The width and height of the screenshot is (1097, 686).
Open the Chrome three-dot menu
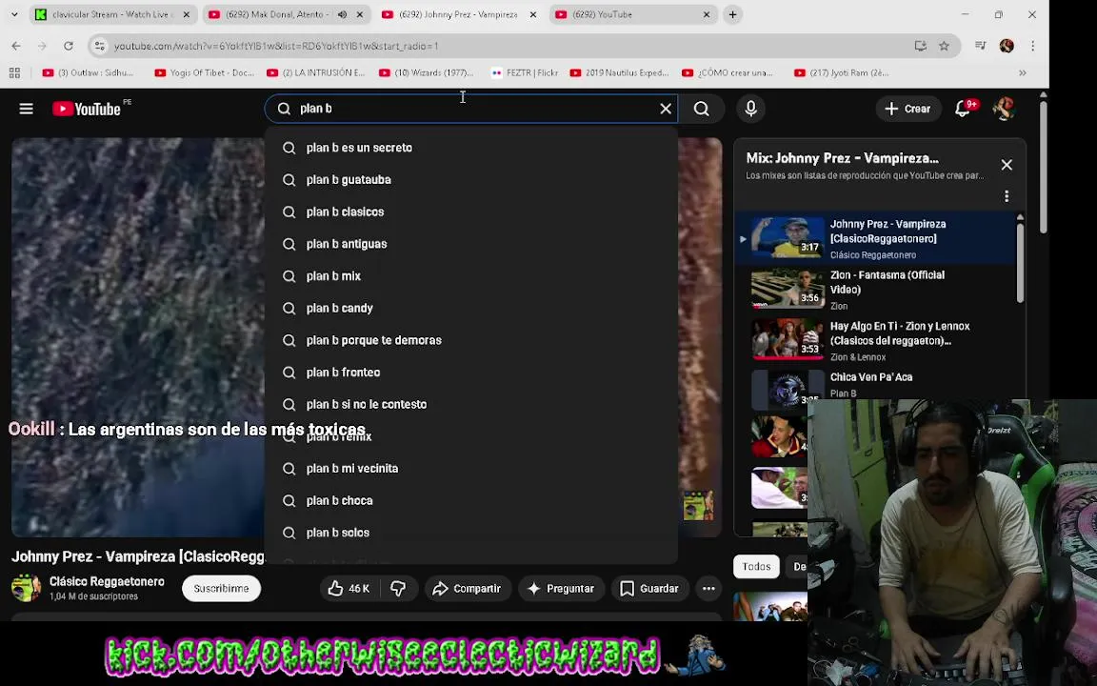pos(1032,46)
